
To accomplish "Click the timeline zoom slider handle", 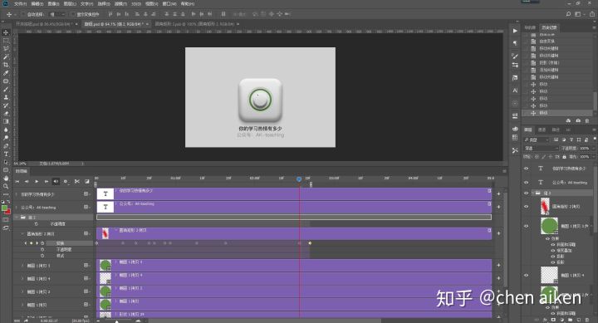I will (x=117, y=321).
